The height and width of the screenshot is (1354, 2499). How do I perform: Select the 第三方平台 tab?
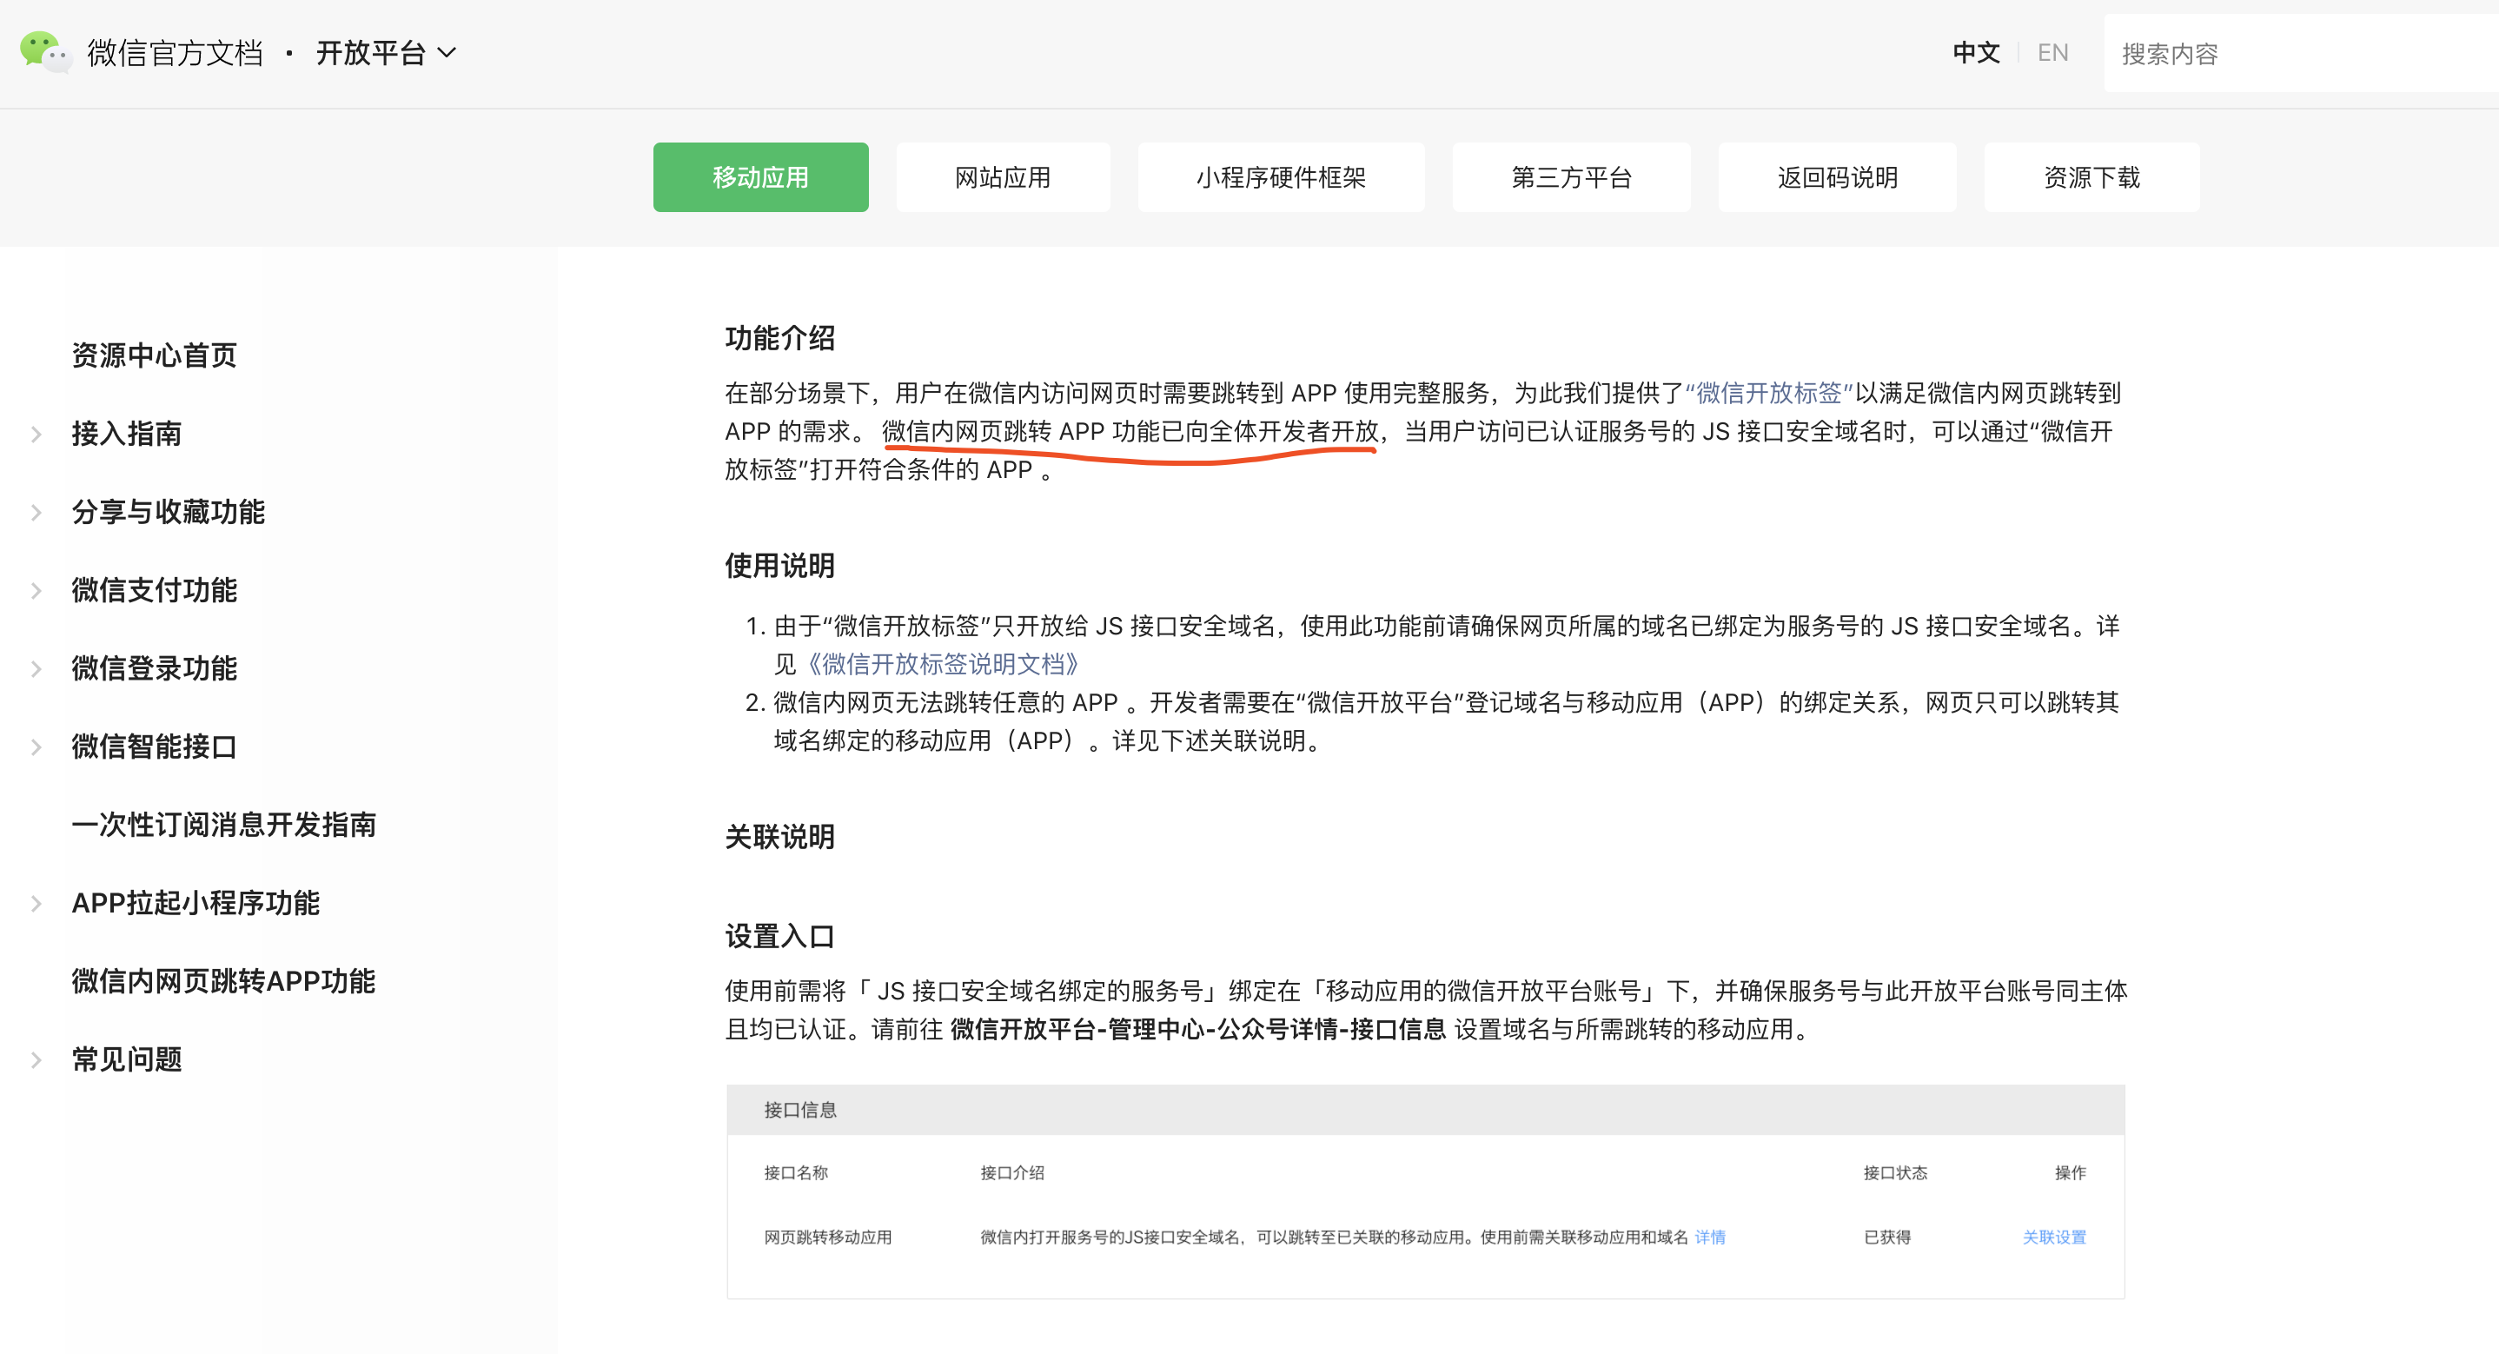1571,177
